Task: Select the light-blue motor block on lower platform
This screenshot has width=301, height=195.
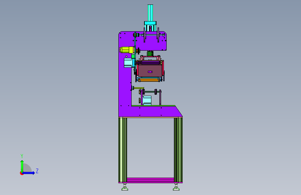Action: coord(147,101)
